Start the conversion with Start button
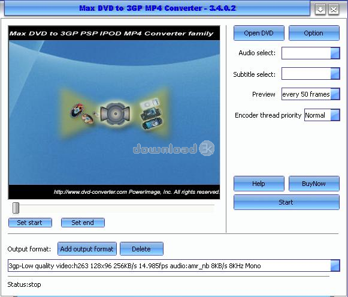The image size is (348, 297). pos(286,202)
